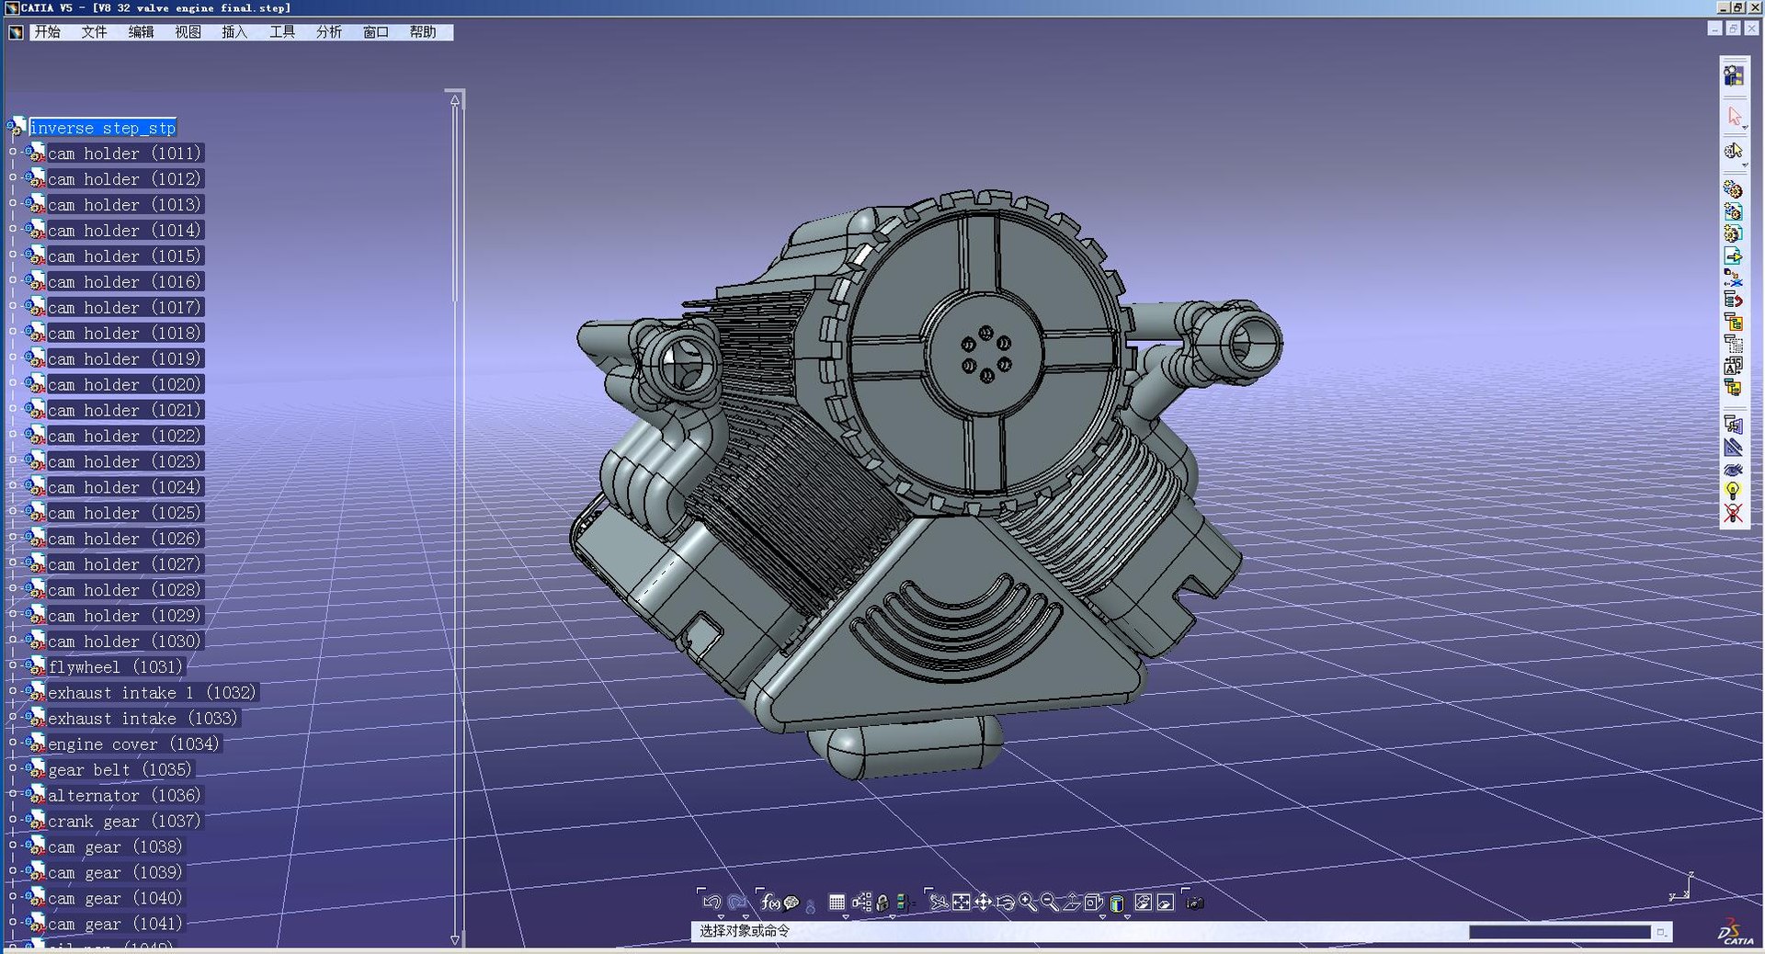This screenshot has width=1765, height=954.
Task: Click the yellow light bulb icon
Action: [1734, 492]
